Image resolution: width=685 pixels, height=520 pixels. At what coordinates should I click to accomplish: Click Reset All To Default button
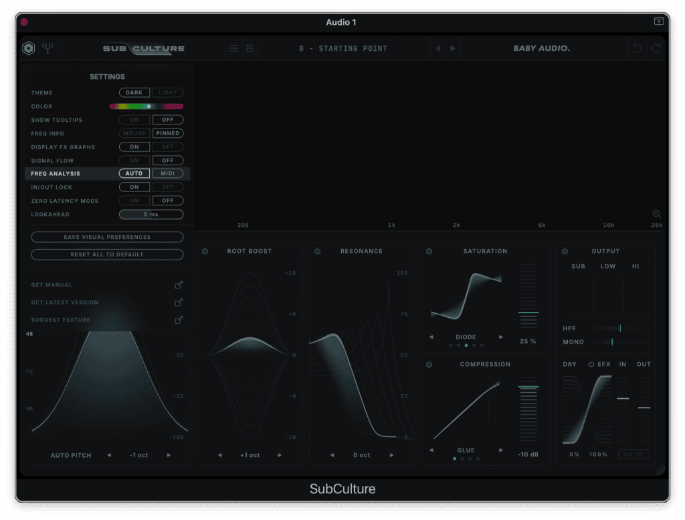[x=107, y=254]
